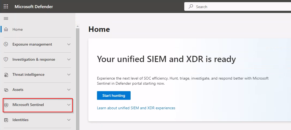Image resolution: width=291 pixels, height=130 pixels.
Task: Open Exposure management menu item
Action: coord(37,44)
